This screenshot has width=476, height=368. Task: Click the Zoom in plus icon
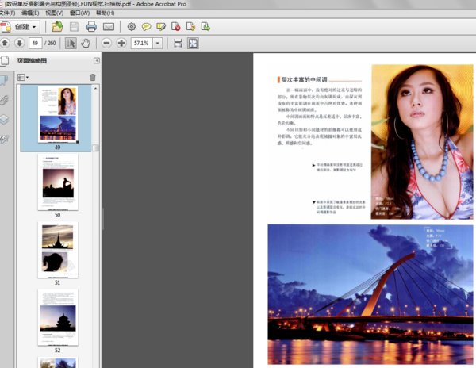(121, 43)
